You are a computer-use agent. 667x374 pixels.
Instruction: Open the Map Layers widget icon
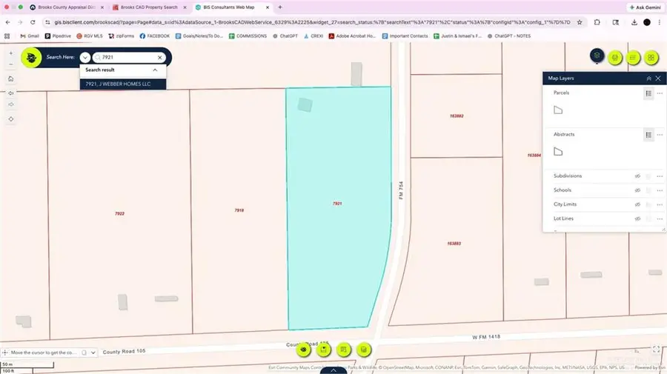point(597,56)
